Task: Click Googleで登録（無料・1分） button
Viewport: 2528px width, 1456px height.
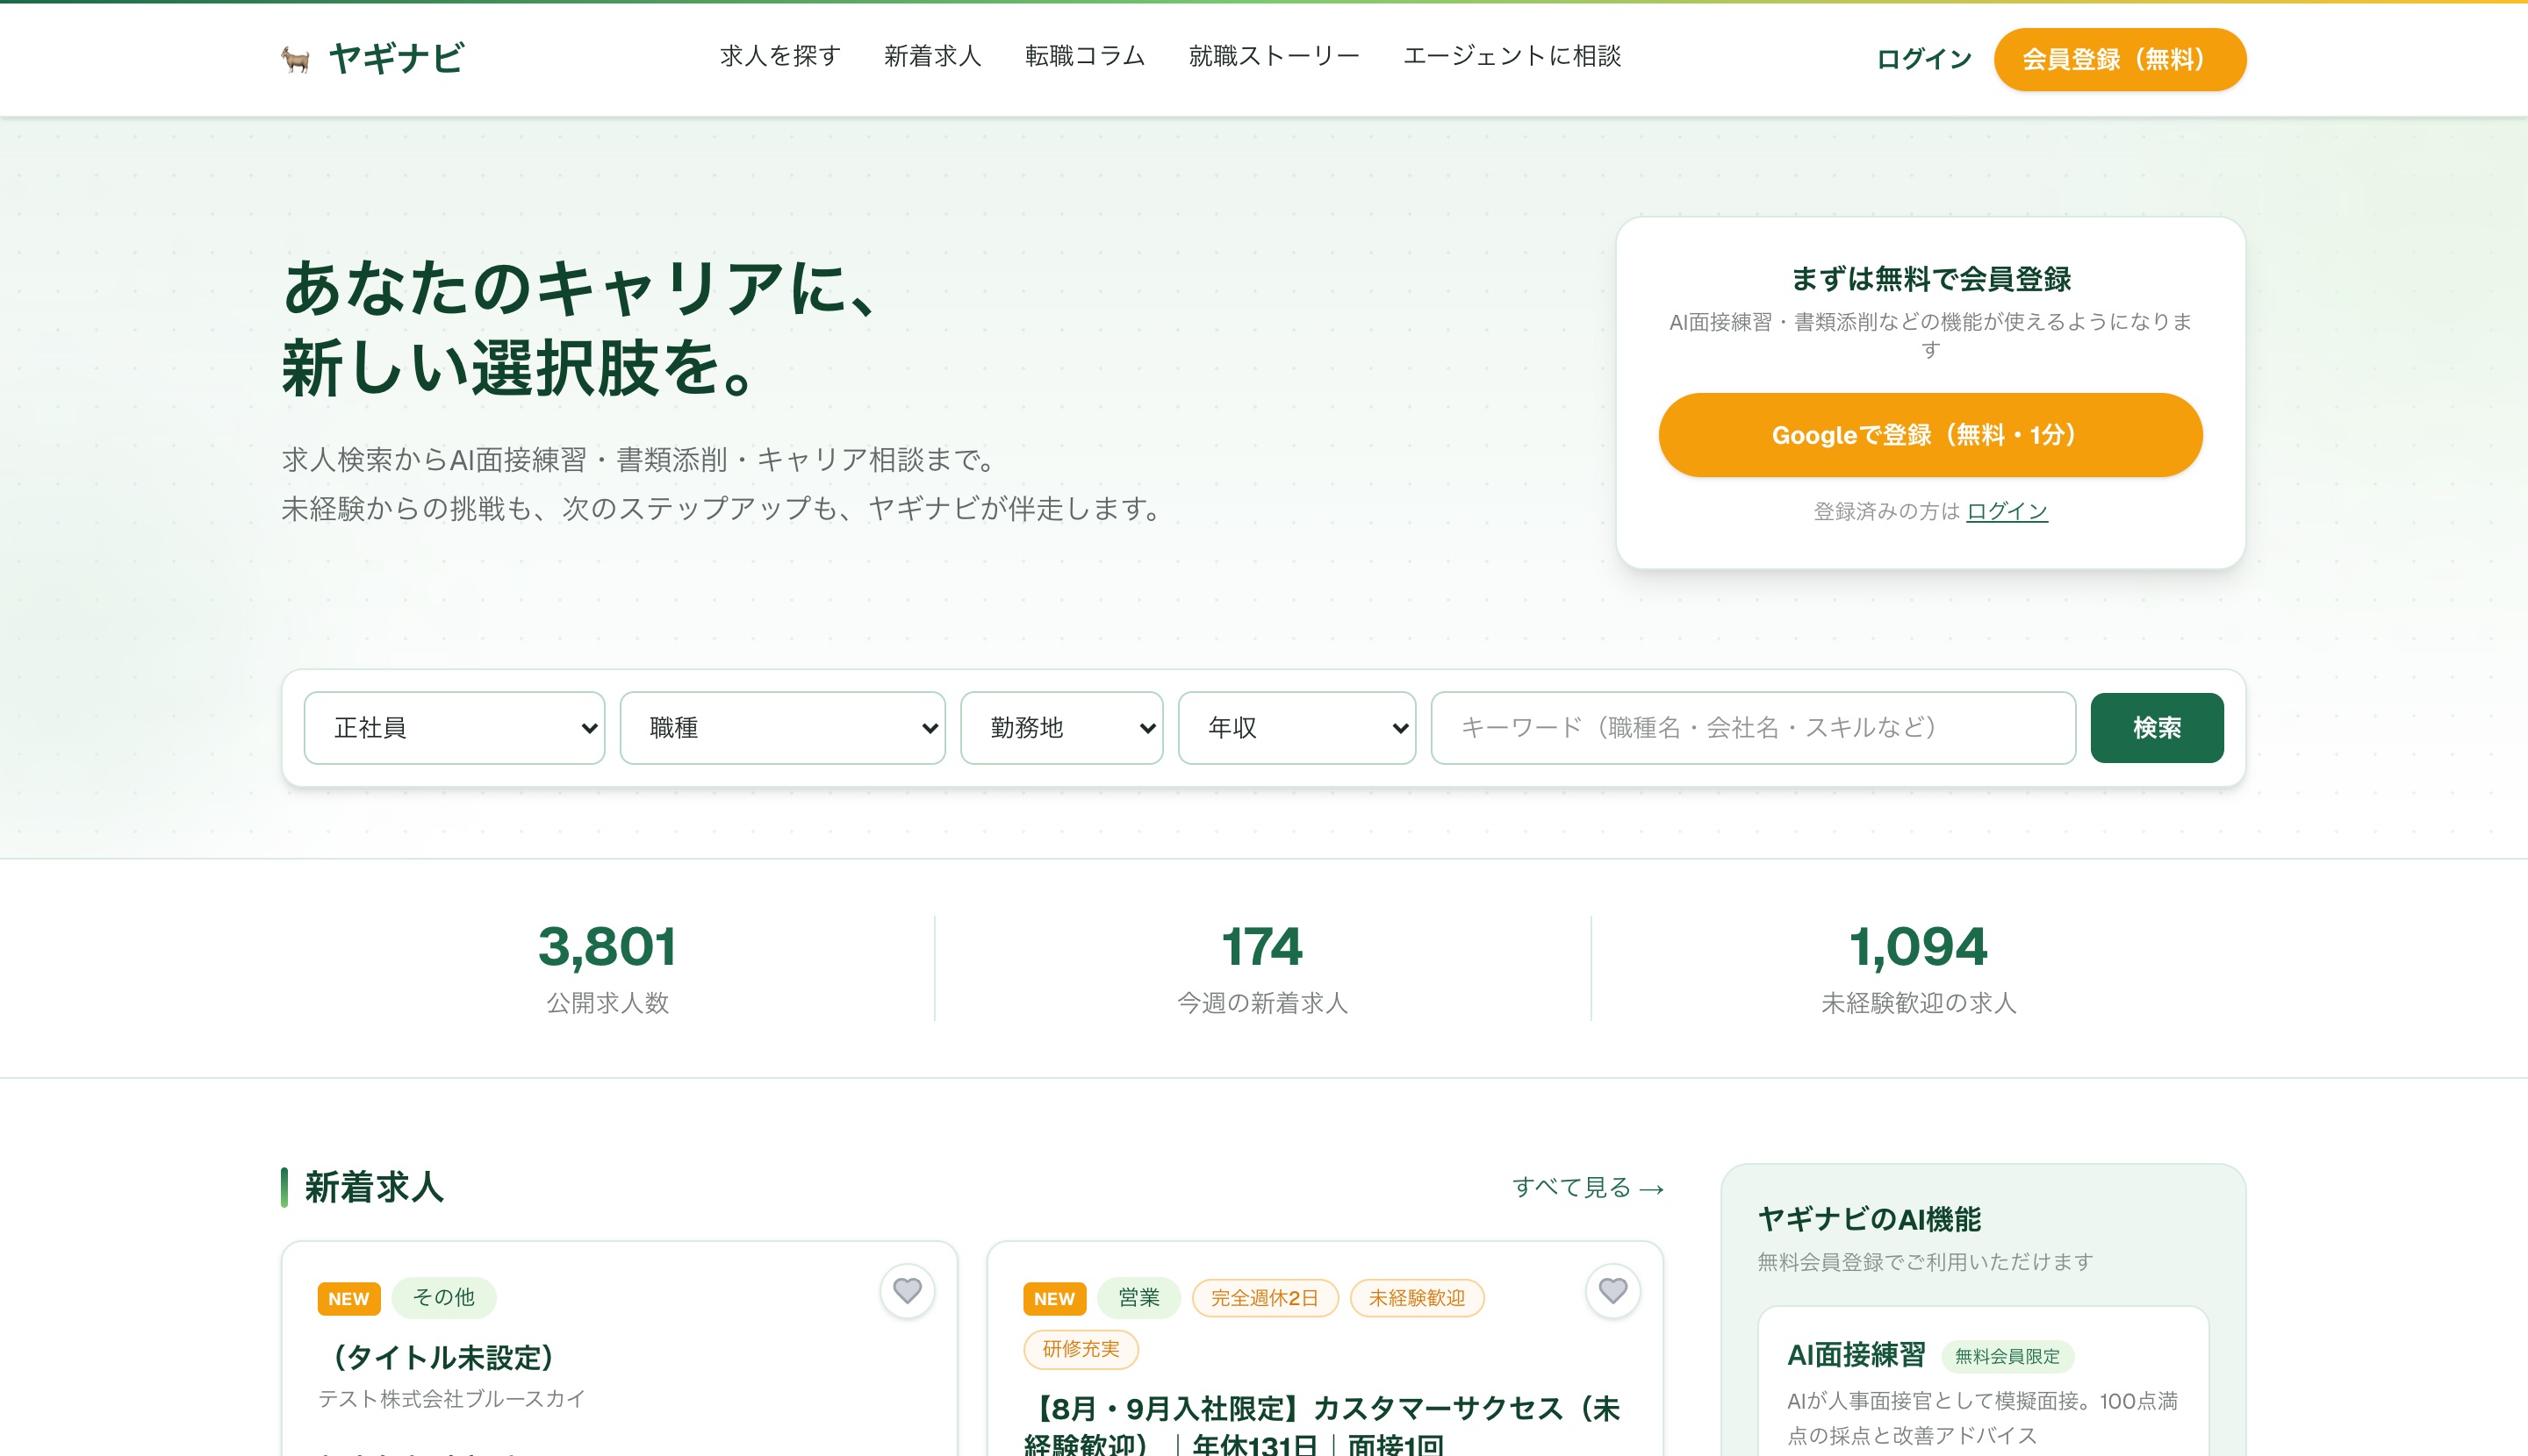Action: click(x=1930, y=435)
